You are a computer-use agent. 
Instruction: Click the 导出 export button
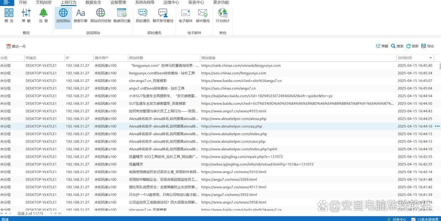click(x=428, y=46)
